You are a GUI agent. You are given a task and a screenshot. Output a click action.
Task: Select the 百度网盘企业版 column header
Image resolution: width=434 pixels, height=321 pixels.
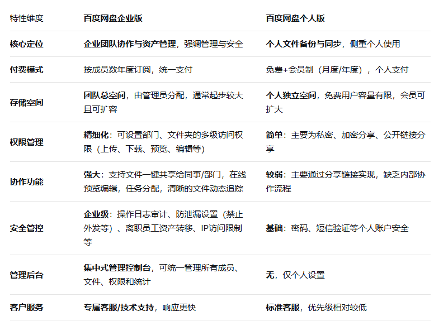pyautogui.click(x=113, y=18)
